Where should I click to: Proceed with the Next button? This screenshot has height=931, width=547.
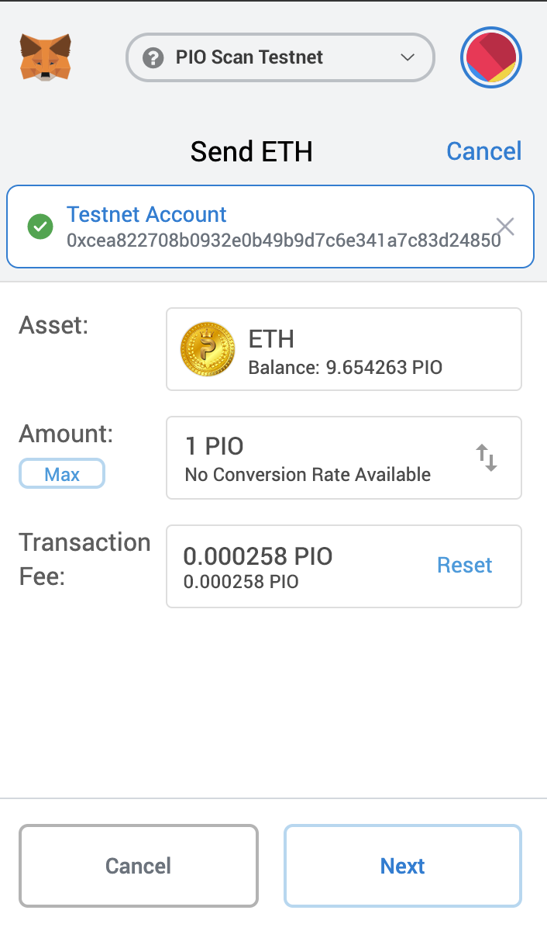click(x=402, y=866)
